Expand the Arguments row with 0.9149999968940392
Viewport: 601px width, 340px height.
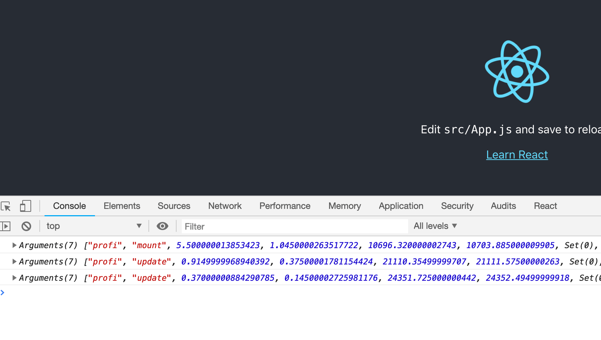pos(14,261)
